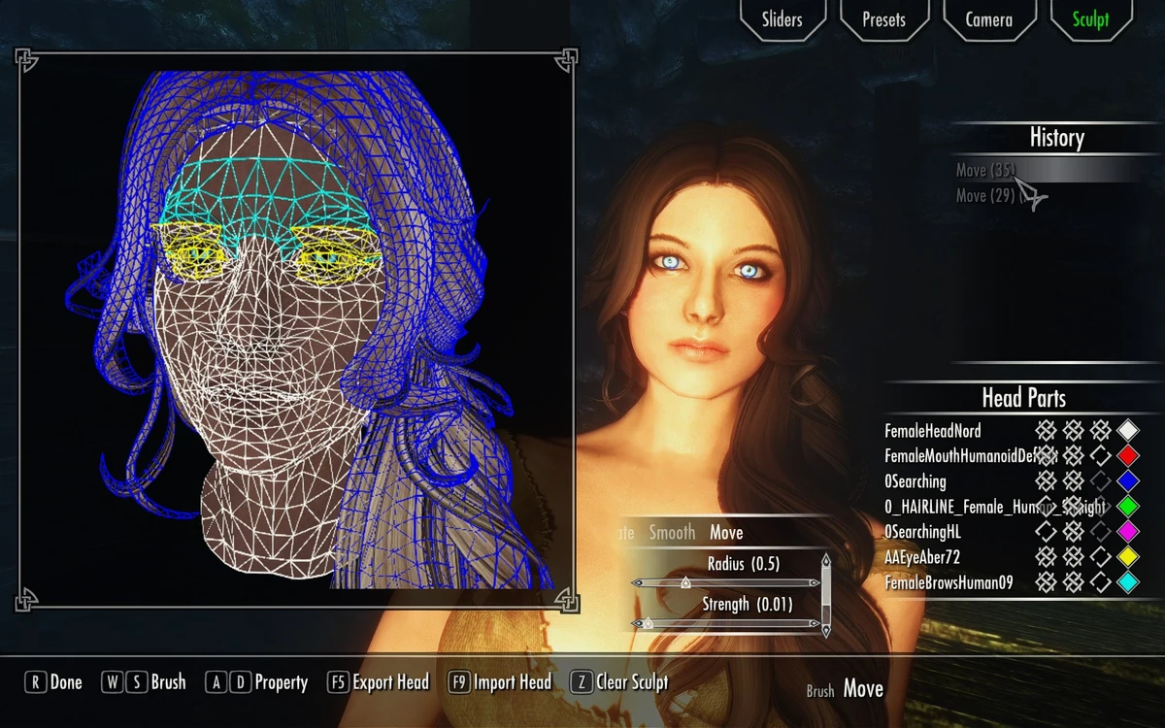Viewport: 1165px width, 728px height.
Task: Open the Presets tab
Action: point(884,18)
